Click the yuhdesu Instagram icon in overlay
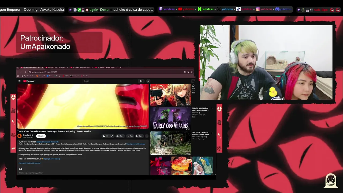343x193 pixels. pos(258,9)
